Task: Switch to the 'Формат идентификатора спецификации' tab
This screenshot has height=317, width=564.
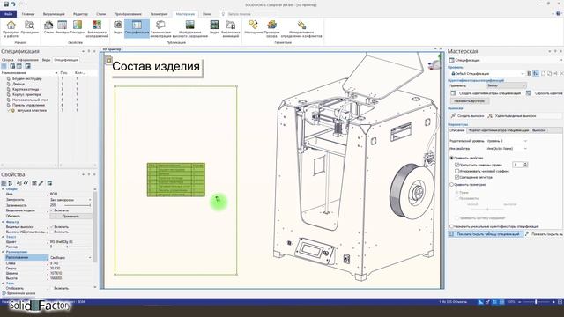Action: (x=498, y=130)
